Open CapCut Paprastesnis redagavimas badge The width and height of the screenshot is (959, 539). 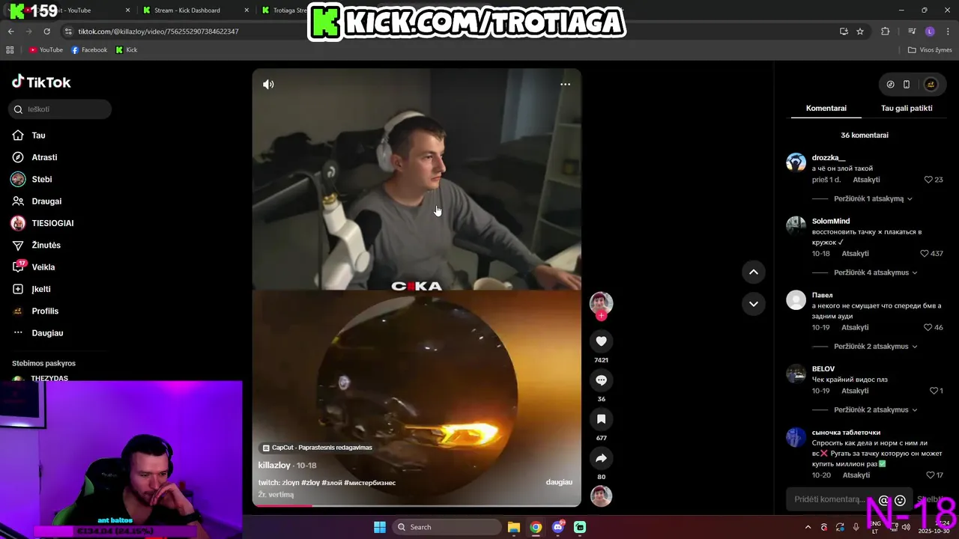317,448
